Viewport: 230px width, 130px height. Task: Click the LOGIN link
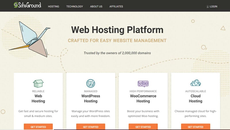(213, 6)
